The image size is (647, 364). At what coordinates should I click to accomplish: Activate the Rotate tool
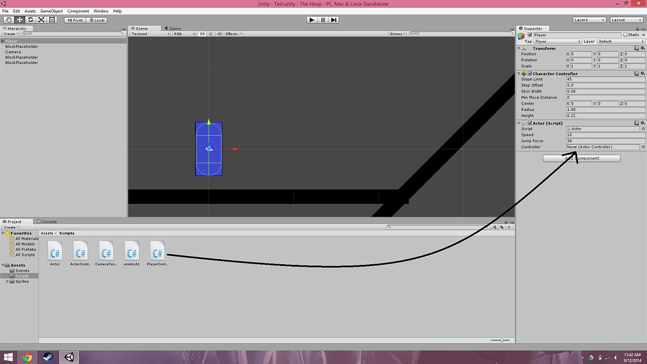[x=30, y=20]
